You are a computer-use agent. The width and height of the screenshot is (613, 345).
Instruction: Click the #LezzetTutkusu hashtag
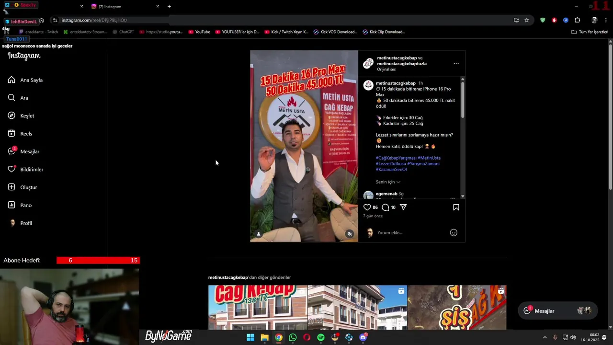tap(391, 164)
